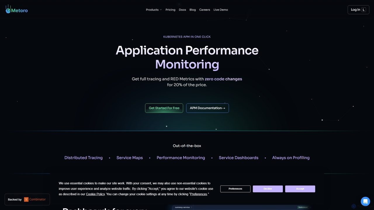Open the chat support widget
The width and height of the screenshot is (374, 210).
365,202
